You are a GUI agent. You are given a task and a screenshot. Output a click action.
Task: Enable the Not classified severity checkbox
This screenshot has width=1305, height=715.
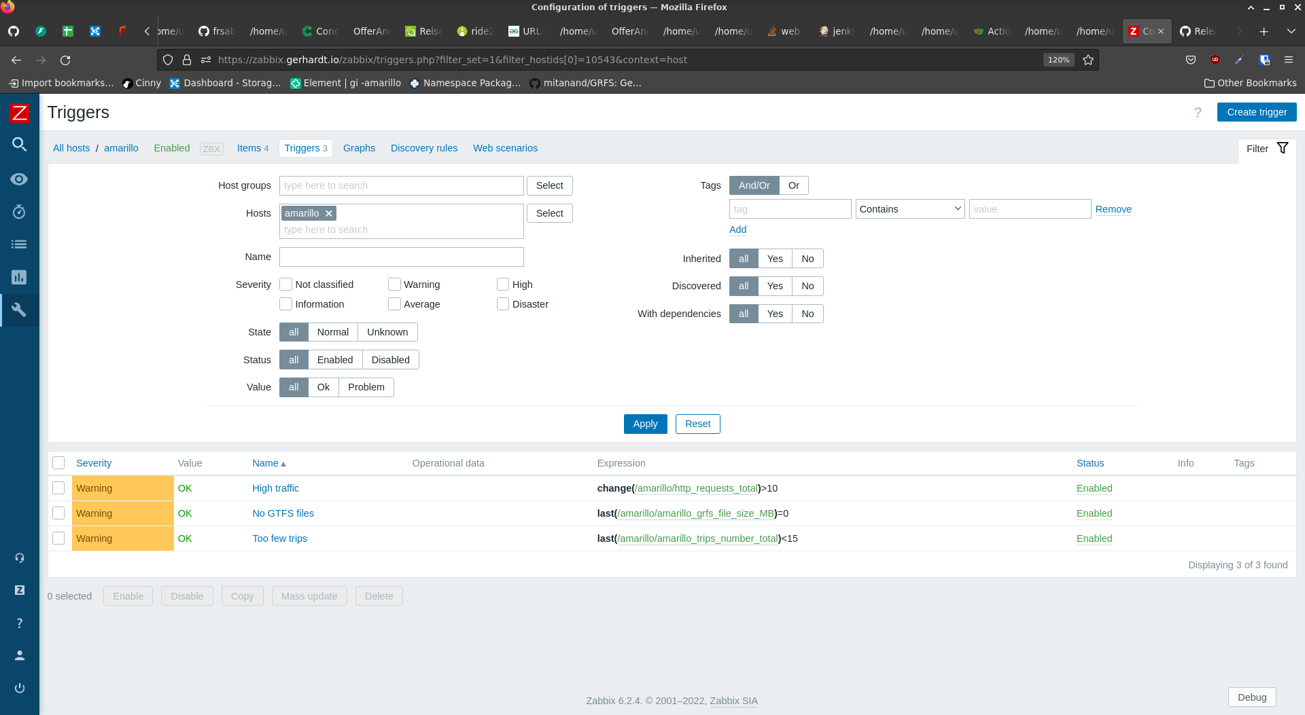286,285
